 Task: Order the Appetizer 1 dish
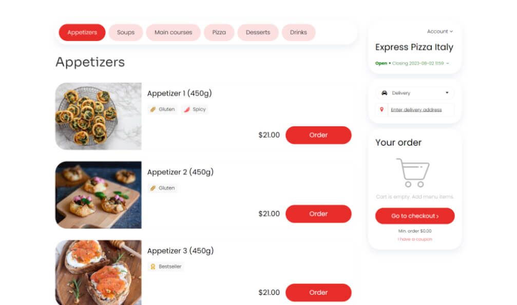pyautogui.click(x=318, y=135)
